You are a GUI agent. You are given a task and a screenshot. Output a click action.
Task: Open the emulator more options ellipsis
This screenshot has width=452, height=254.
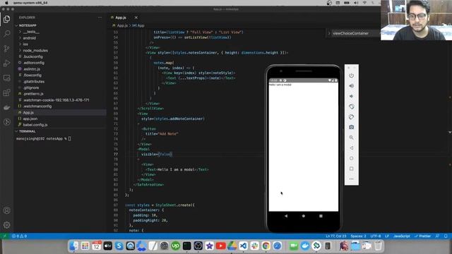click(352, 179)
